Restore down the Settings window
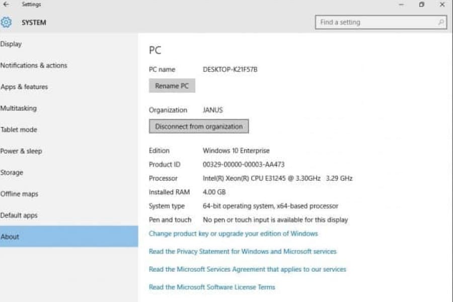 pyautogui.click(x=422, y=5)
